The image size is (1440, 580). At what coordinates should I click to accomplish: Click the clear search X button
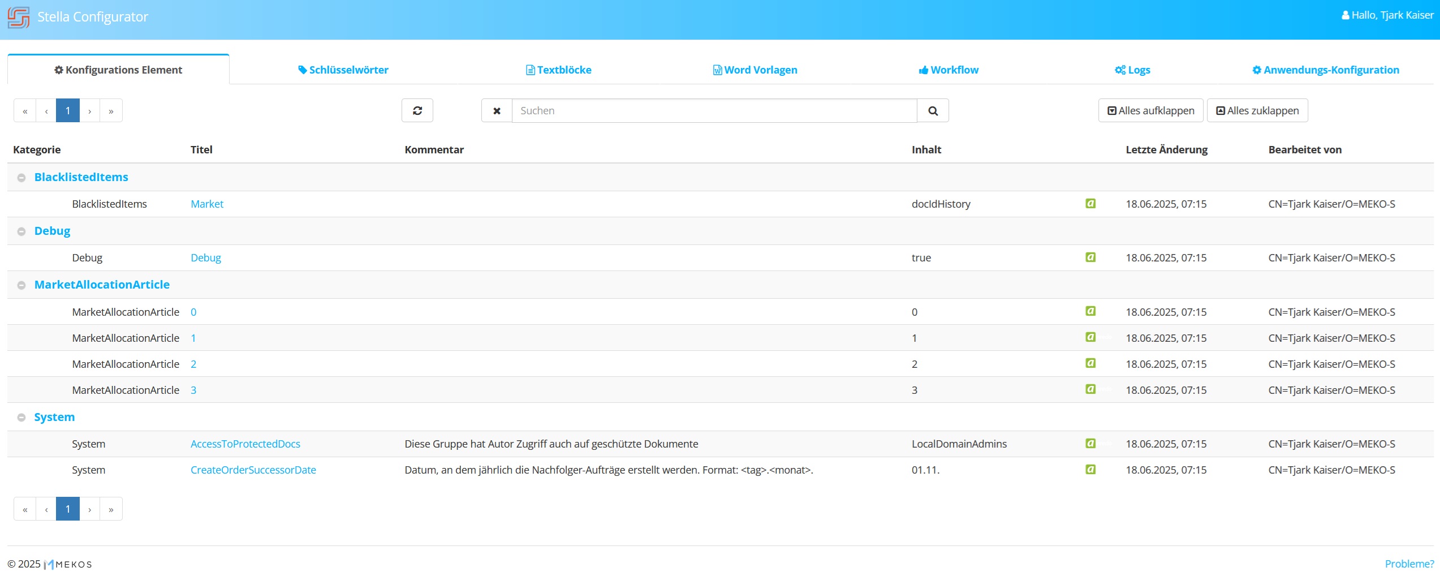coord(497,111)
